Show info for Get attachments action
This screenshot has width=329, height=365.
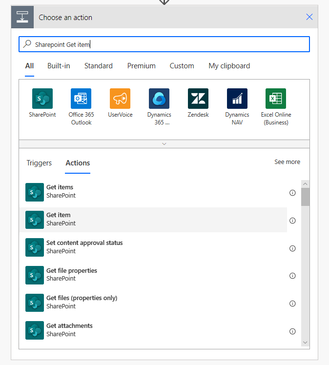click(292, 331)
